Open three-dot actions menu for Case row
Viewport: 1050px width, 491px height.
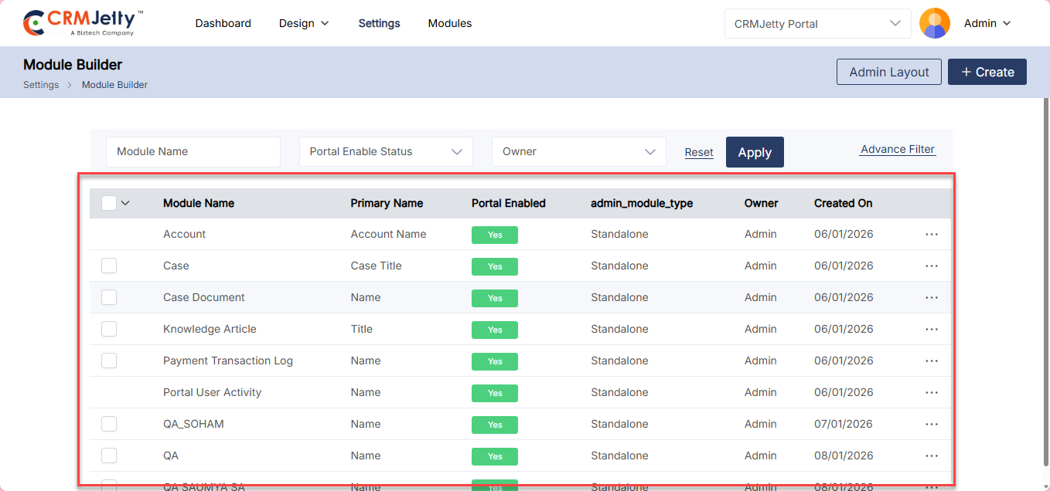point(931,266)
